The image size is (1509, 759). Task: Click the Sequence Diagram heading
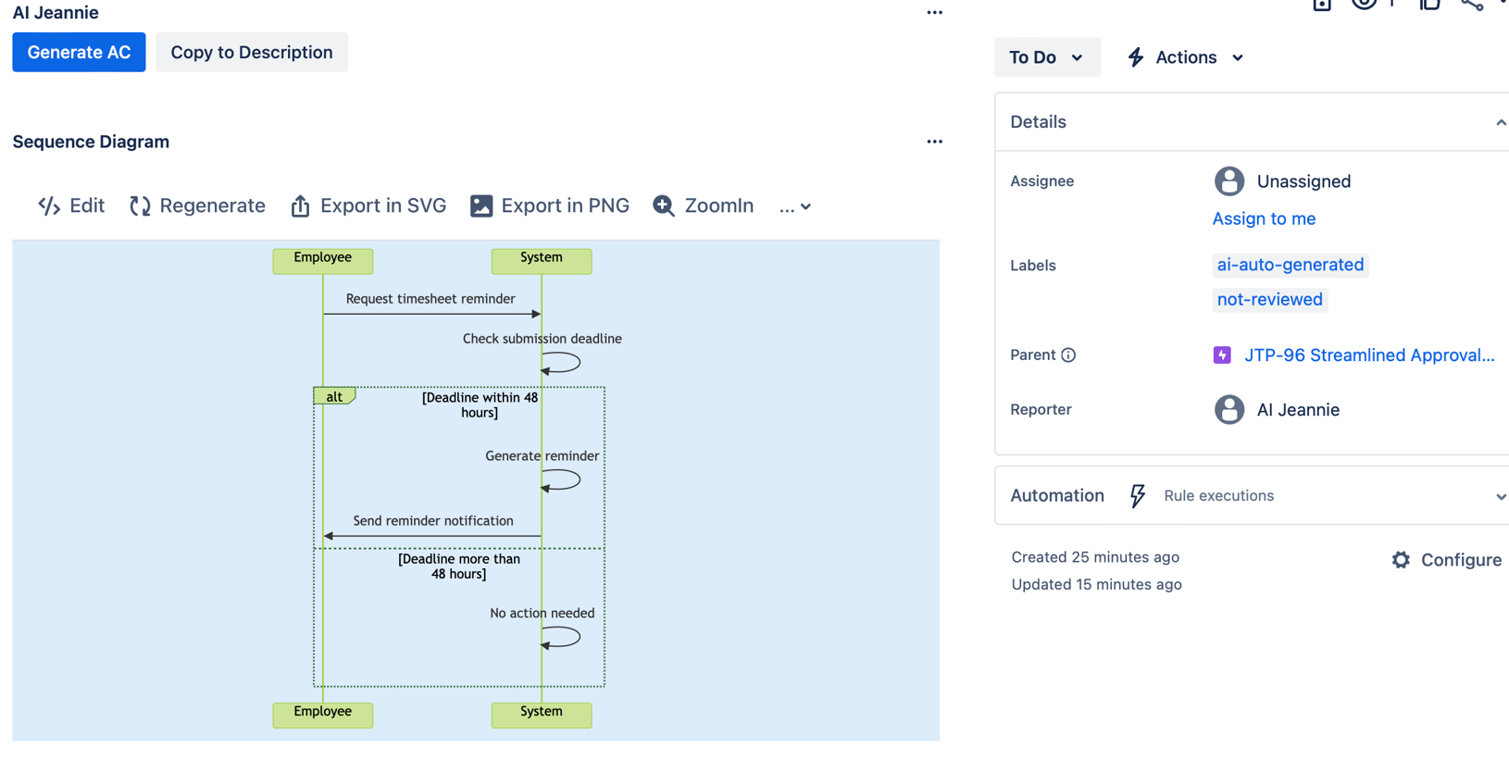[x=91, y=142]
